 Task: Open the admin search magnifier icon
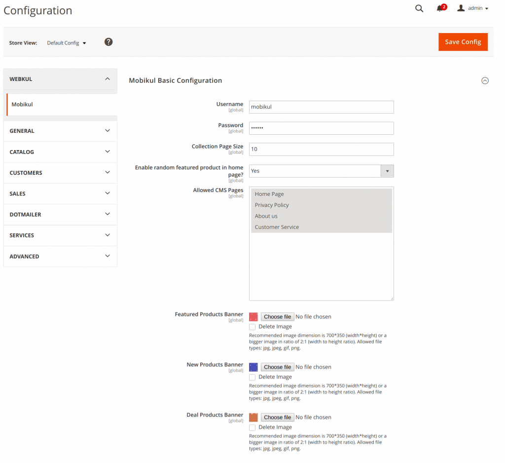419,8
